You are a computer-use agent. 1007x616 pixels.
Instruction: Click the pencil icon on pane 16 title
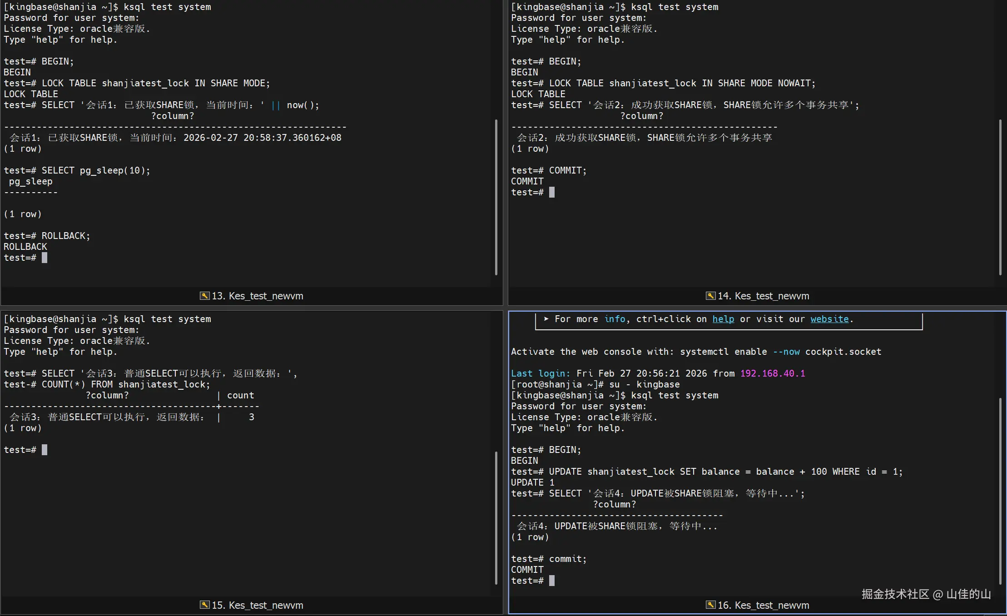tap(710, 605)
